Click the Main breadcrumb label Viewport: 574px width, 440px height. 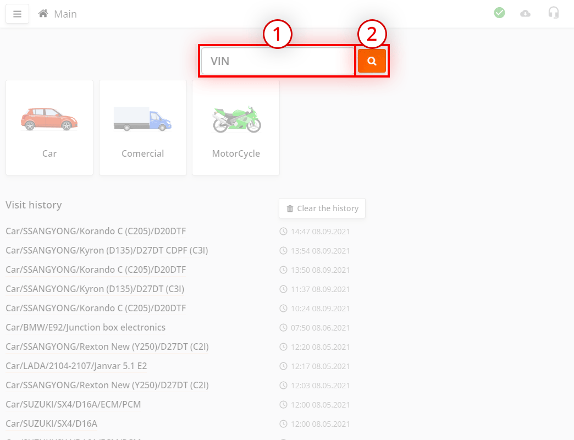65,14
